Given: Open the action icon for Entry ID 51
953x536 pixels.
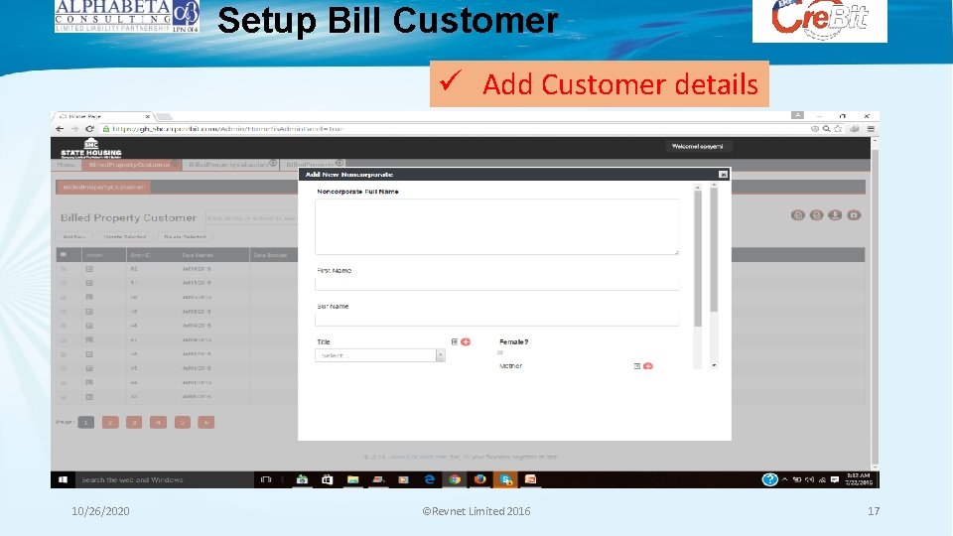Looking at the screenshot, I should [x=89, y=283].
